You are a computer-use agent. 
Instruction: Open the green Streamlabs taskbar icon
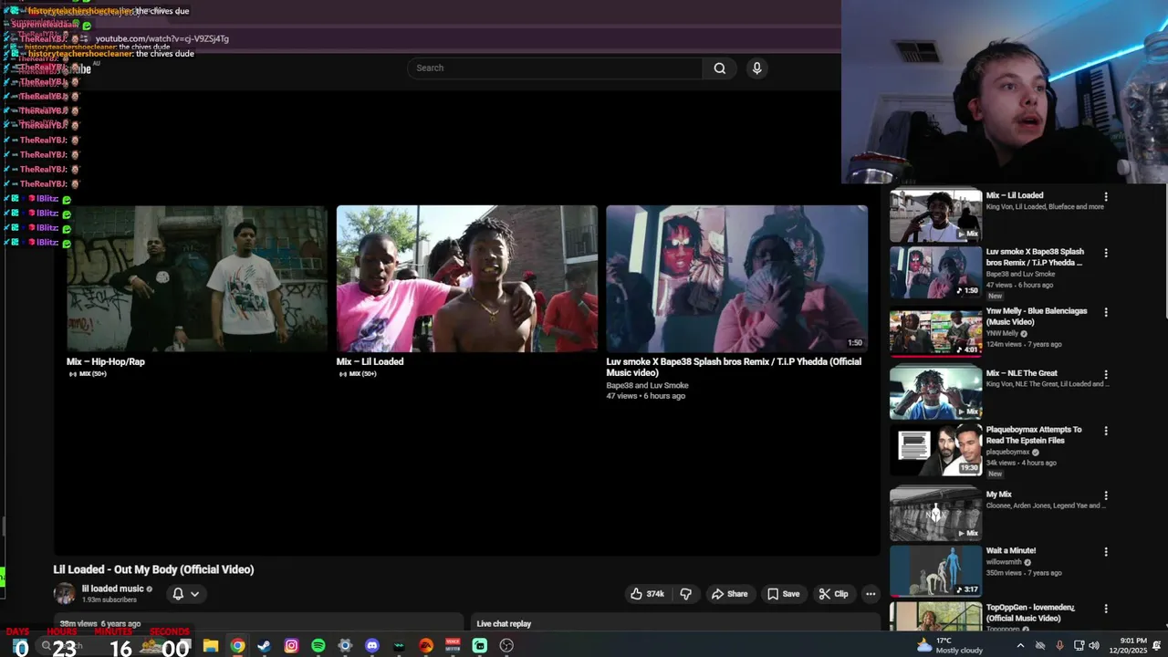point(479,646)
